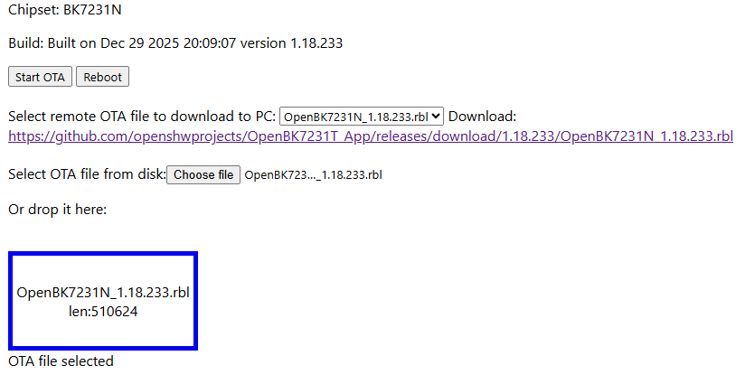Click the truncated chosen filename beside Choose file
Viewport: 745px width, 384px height.
pyautogui.click(x=313, y=175)
